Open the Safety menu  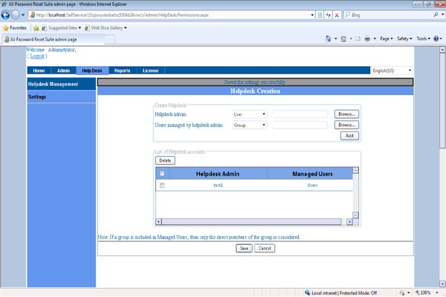pyautogui.click(x=404, y=39)
